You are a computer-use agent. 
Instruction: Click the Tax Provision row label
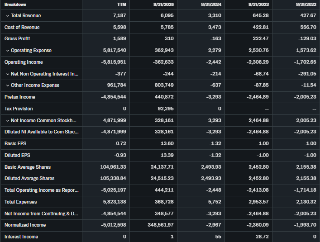pyautogui.click(x=19, y=109)
